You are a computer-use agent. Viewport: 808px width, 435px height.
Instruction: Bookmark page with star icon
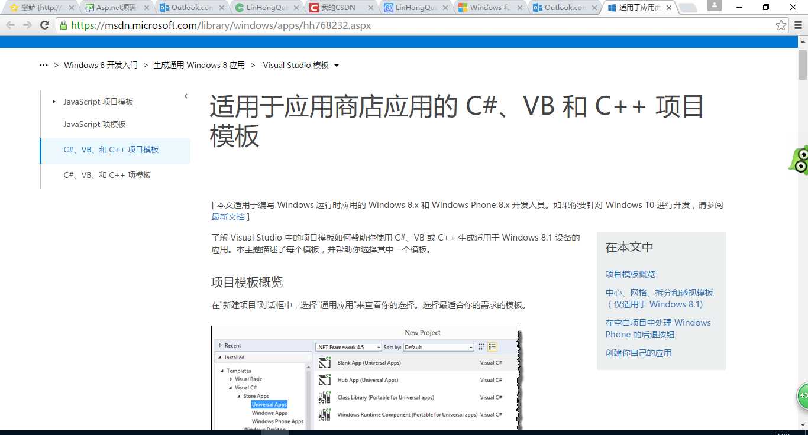781,25
